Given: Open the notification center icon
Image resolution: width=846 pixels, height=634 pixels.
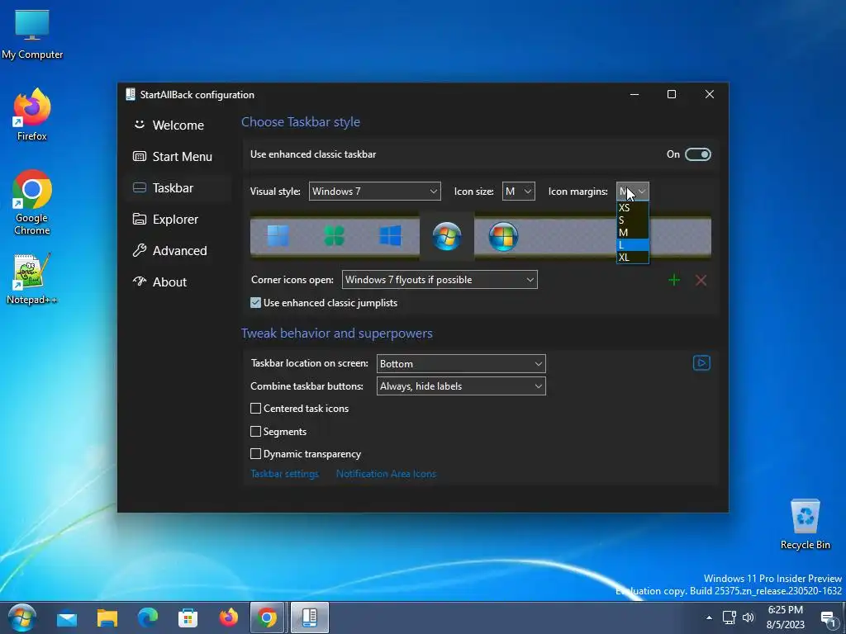Looking at the screenshot, I should [829, 619].
